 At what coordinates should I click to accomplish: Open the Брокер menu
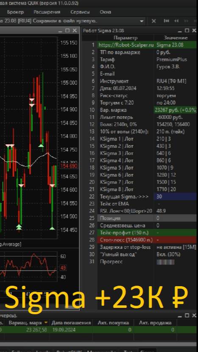click(x=15, y=12)
